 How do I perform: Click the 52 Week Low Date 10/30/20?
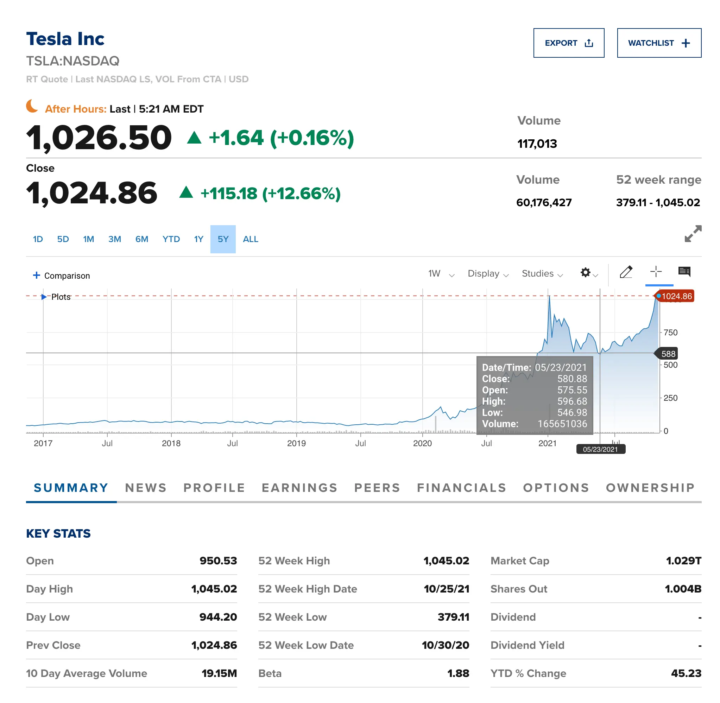click(445, 645)
